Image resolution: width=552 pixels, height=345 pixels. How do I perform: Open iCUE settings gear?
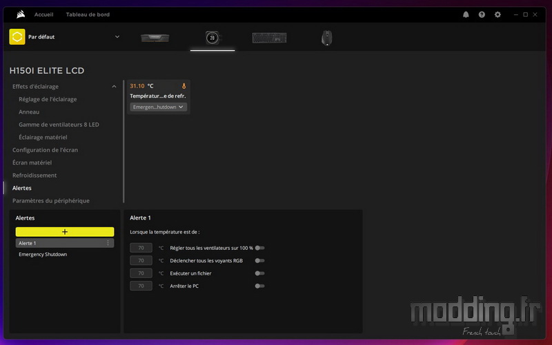(497, 14)
